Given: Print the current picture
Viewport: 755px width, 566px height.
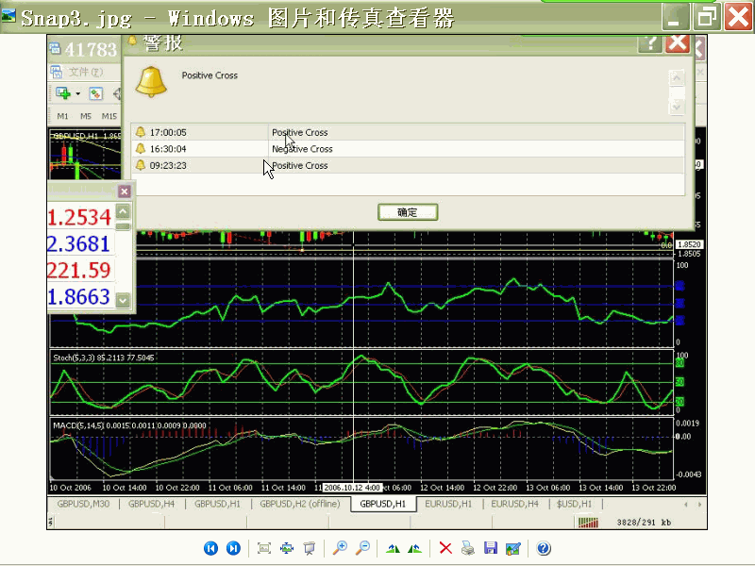Looking at the screenshot, I should 467,548.
